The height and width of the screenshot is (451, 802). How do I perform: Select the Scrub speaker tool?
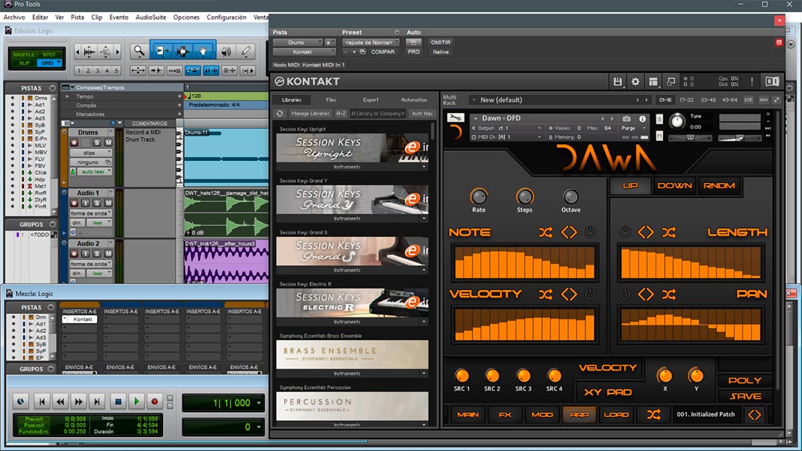click(227, 51)
